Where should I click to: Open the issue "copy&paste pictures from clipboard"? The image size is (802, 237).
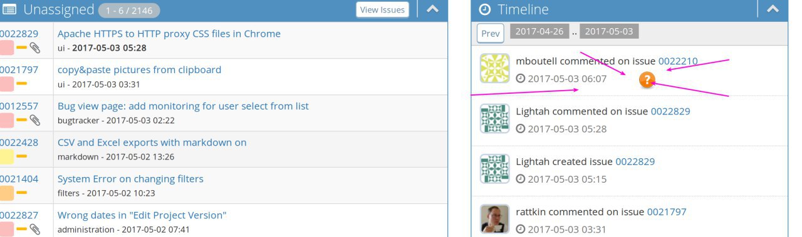[139, 70]
